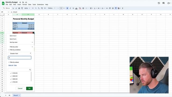
Task: Insert chart icon in toolbar
Action: pos(113,8)
